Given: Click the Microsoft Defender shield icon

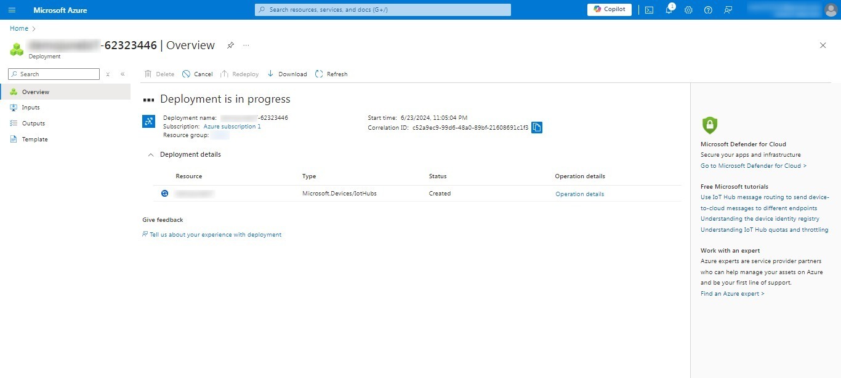Looking at the screenshot, I should pyautogui.click(x=710, y=125).
